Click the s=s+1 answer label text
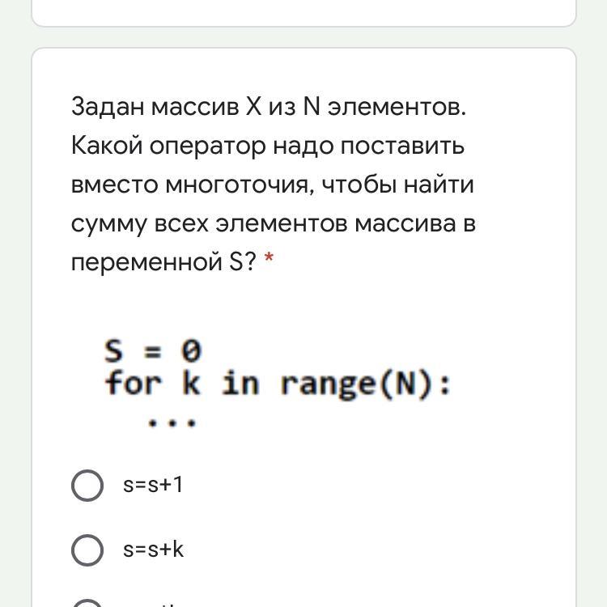This screenshot has width=607, height=607. 152,485
